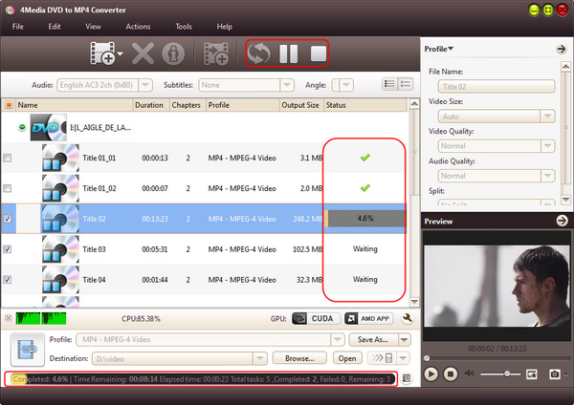Image resolution: width=574 pixels, height=405 pixels.
Task: Click the AMD APP acceleration button
Action: pos(365,318)
